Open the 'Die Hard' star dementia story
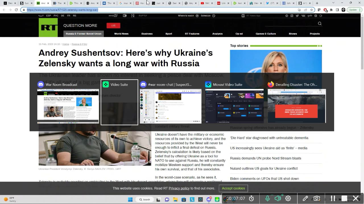This screenshot has height=204, width=364. coord(269,138)
